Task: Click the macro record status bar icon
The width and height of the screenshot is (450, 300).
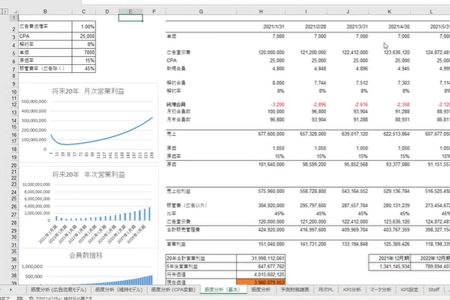Action: coord(19,298)
